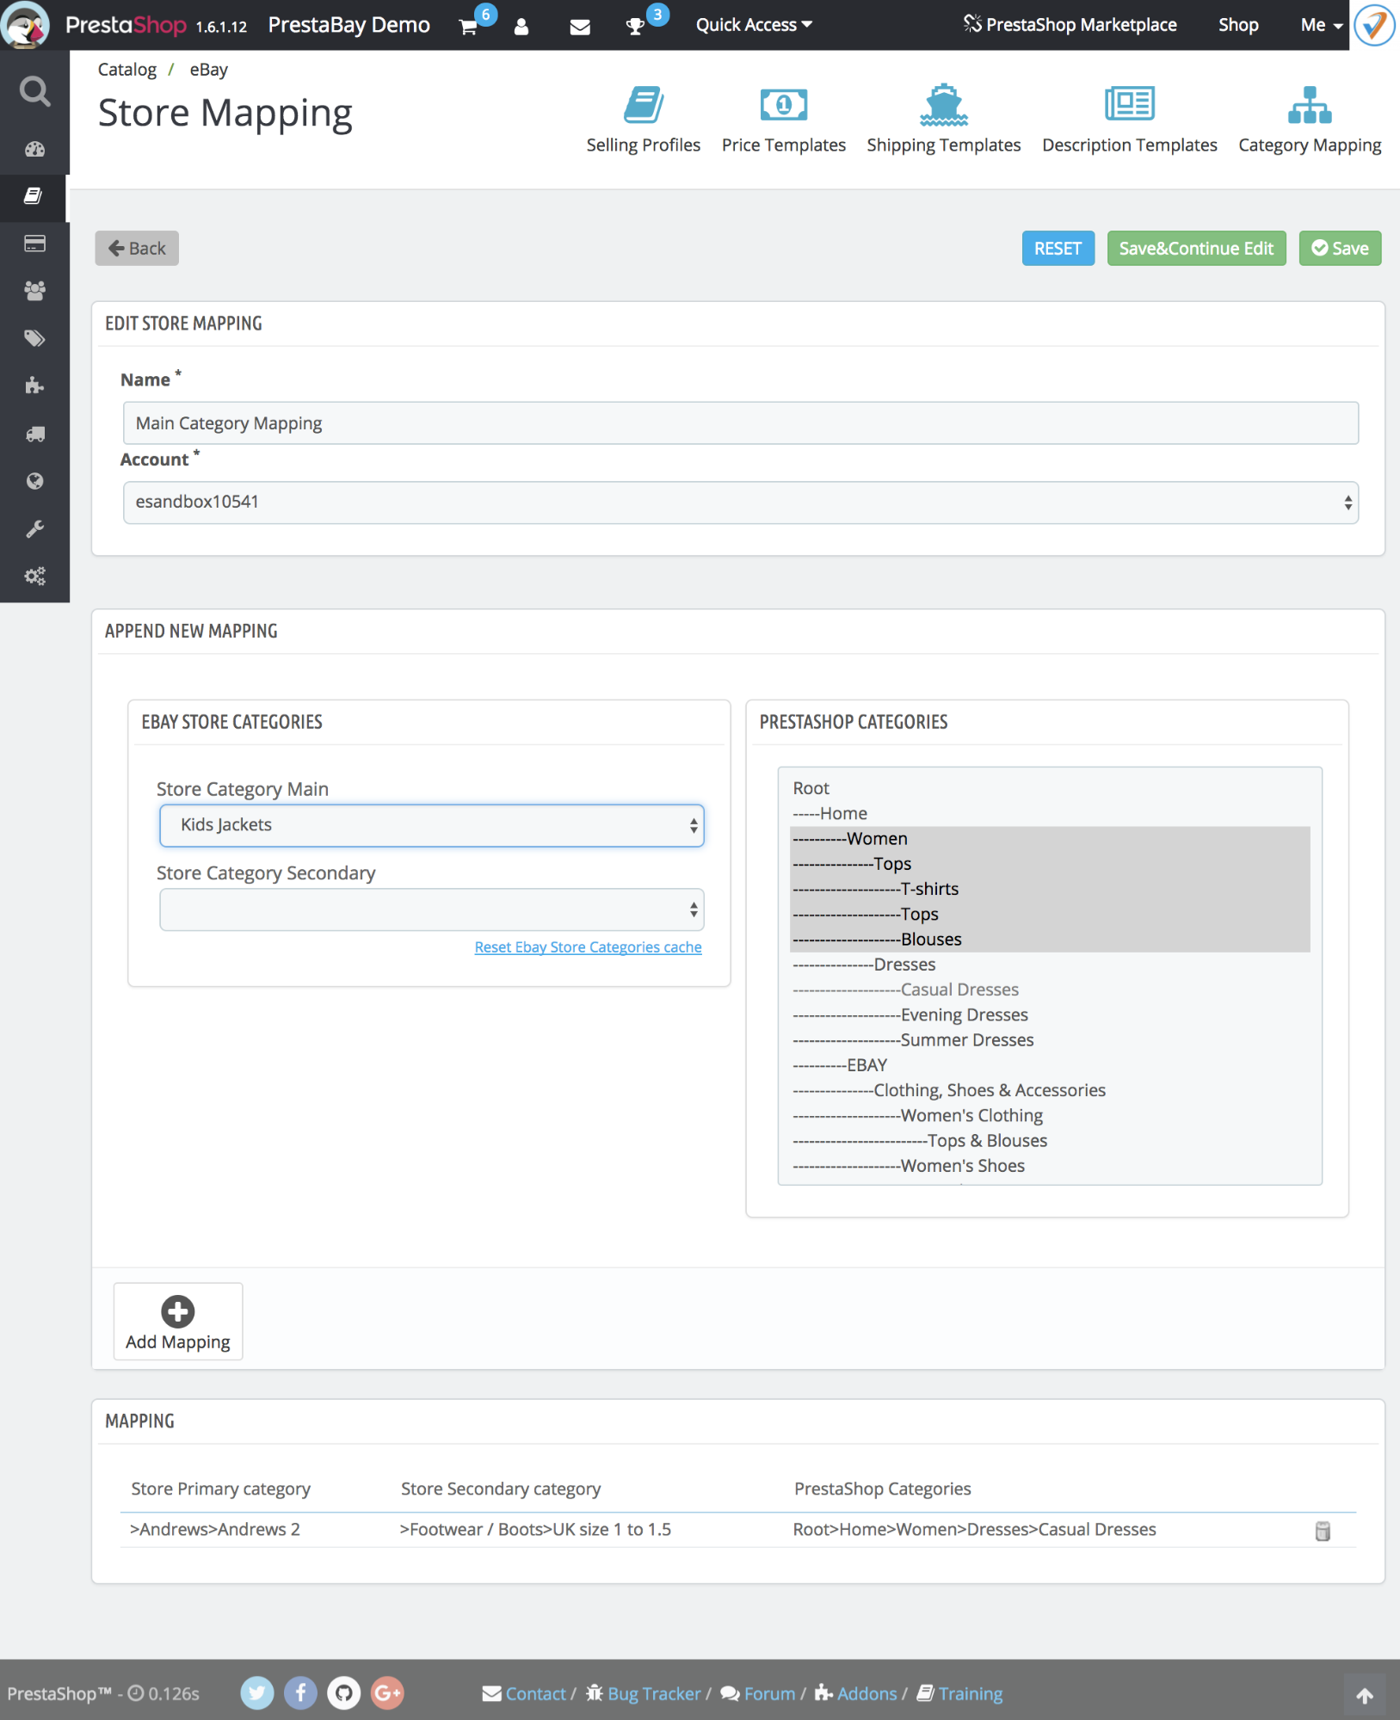Click Save&Continue Edit button
The width and height of the screenshot is (1400, 1720).
[x=1196, y=249]
